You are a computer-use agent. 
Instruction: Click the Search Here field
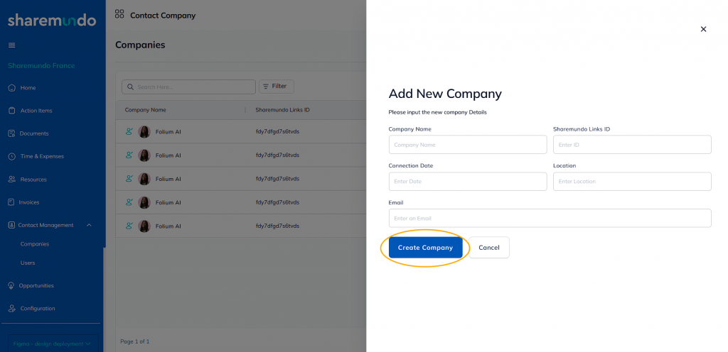point(189,87)
